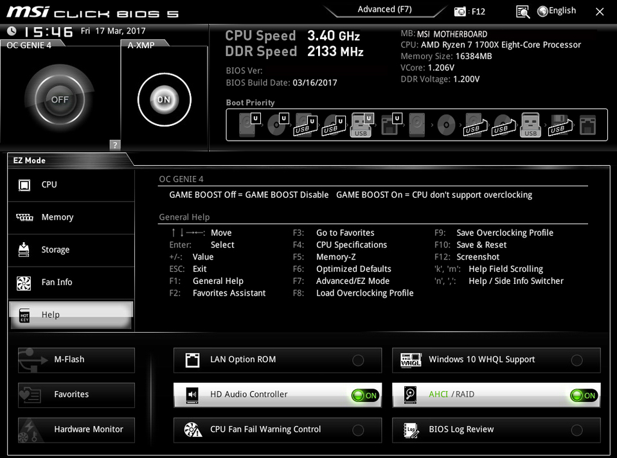This screenshot has height=458, width=617.
Task: Toggle the AHCI / RAID ON switch
Action: 584,395
